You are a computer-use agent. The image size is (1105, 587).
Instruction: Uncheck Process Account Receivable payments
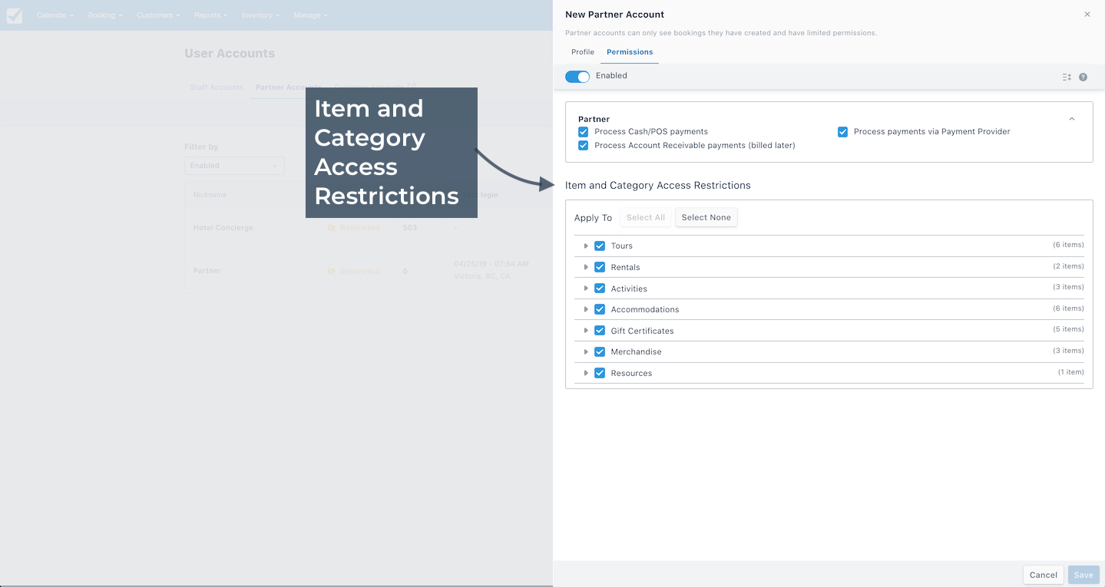[x=583, y=146]
